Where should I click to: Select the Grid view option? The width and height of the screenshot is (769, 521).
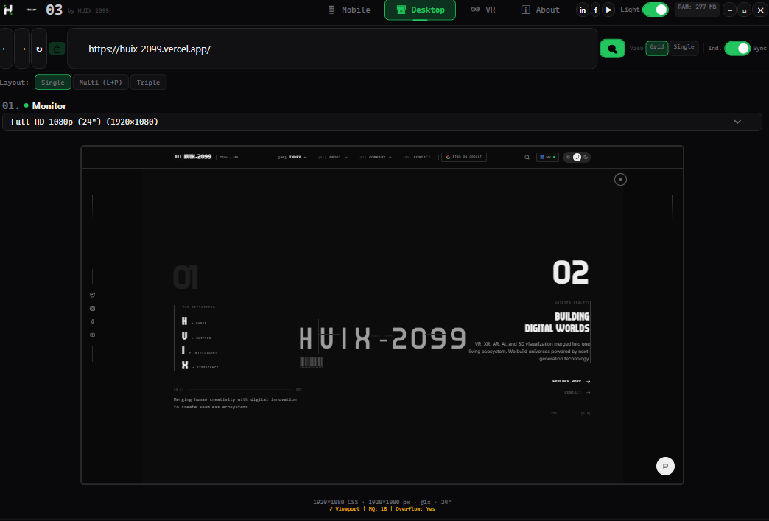click(x=656, y=48)
